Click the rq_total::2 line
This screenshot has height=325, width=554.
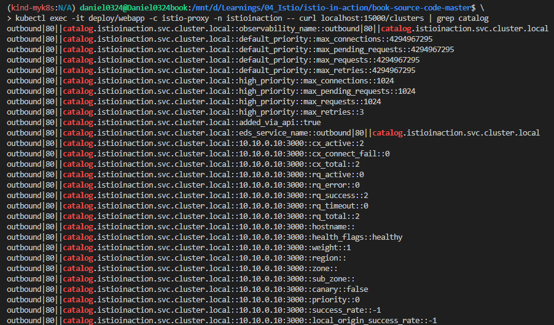[184, 216]
